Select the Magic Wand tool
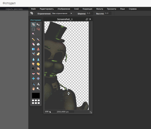The width and height of the screenshot is (151, 129). point(33,34)
